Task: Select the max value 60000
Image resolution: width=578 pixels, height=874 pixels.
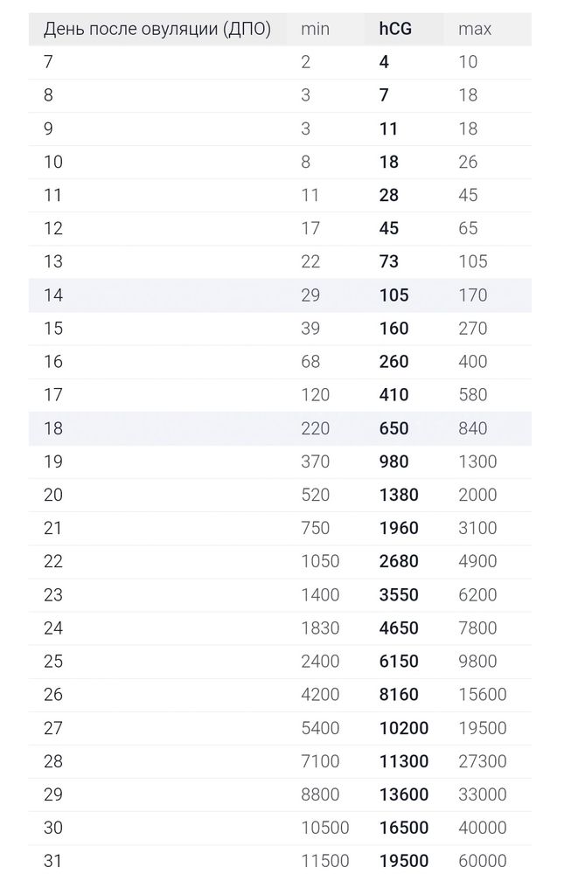Action: (483, 861)
